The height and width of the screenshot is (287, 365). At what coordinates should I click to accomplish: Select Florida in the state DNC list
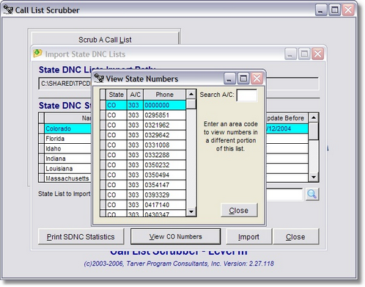[x=67, y=139]
